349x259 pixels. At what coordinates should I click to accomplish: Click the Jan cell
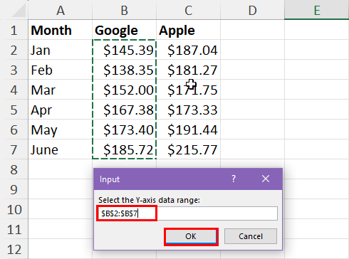point(61,50)
